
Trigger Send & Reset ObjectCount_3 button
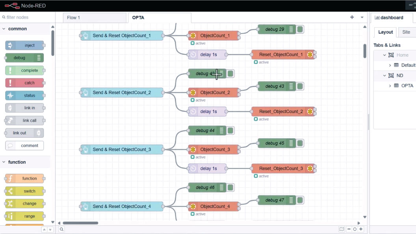click(85, 150)
